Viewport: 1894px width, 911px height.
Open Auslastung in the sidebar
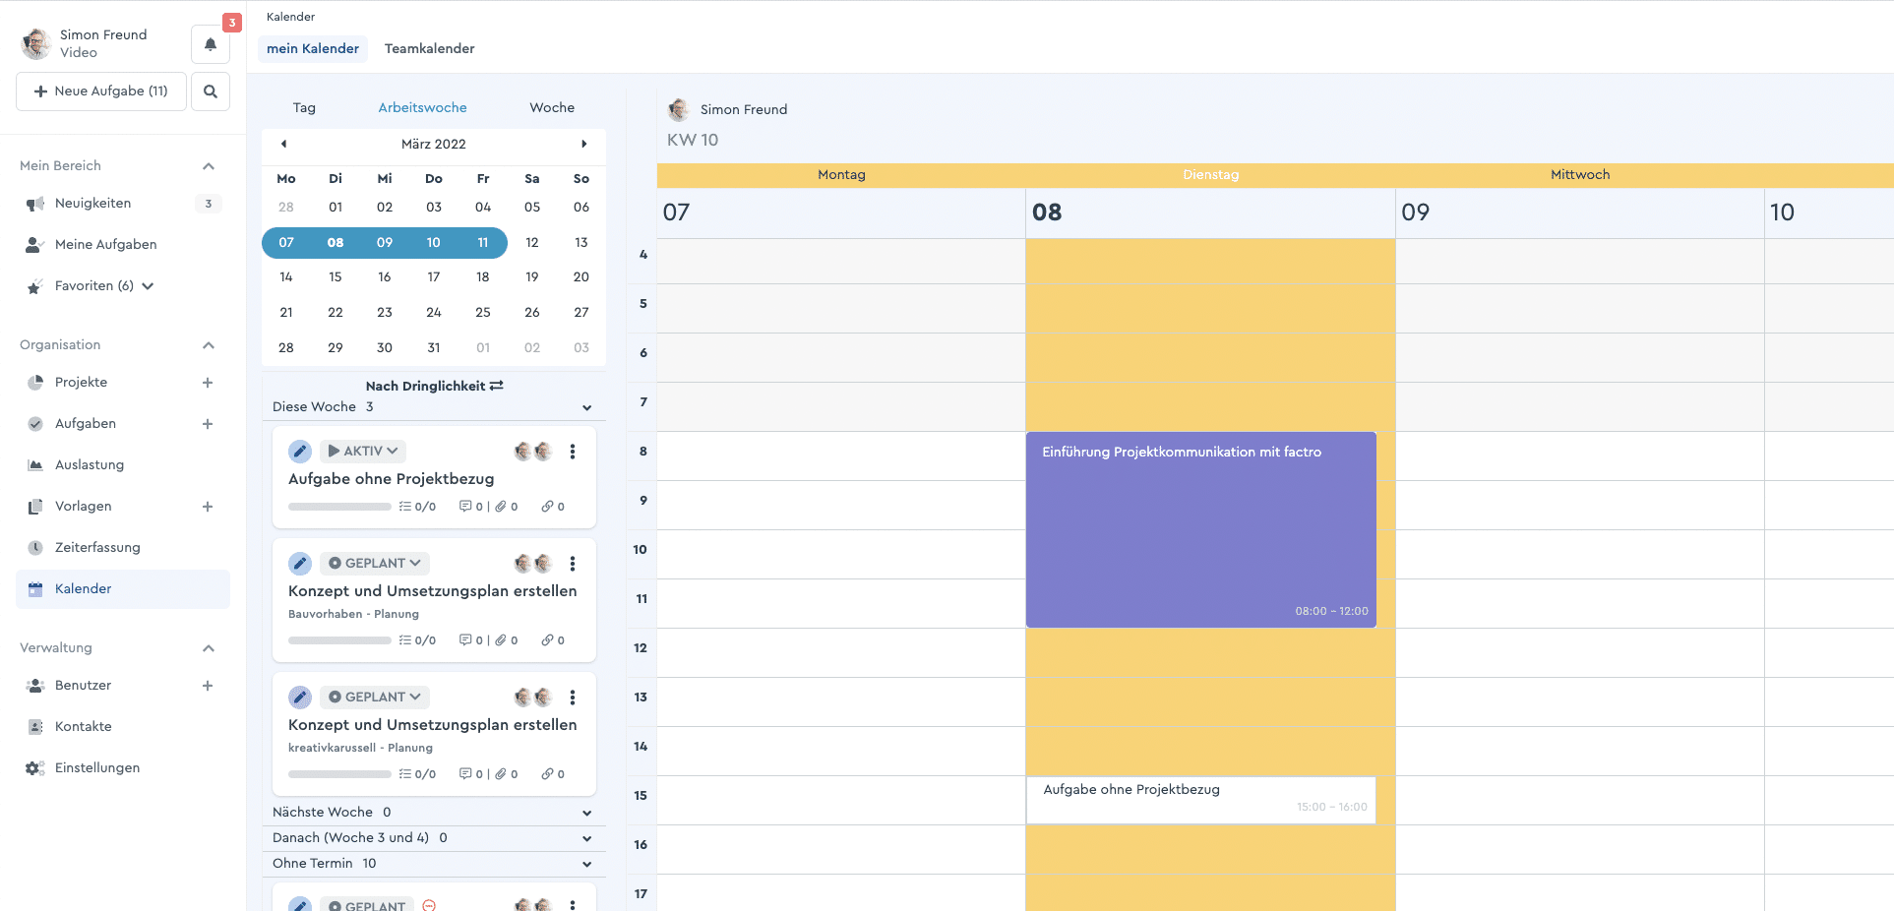90,464
